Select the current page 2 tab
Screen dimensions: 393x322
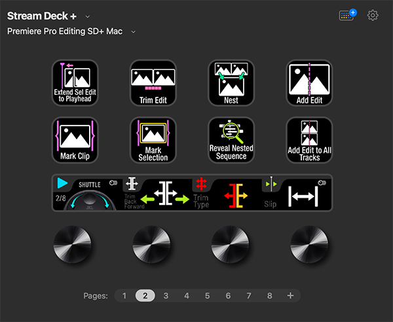click(x=145, y=296)
